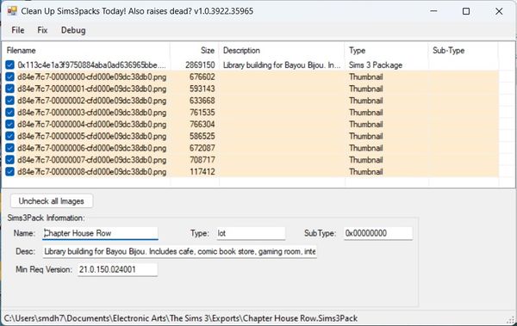Select filename d84e7fc7-00000007-cfd000e09dc38db0.png
This screenshot has height=326, width=517.
tap(92, 160)
